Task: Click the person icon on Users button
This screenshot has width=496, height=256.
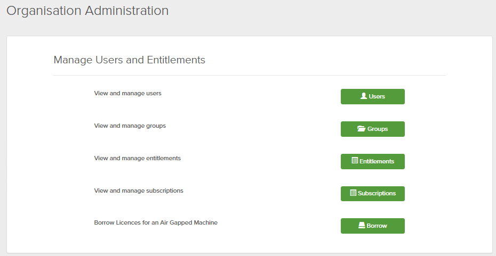Action: tap(364, 96)
